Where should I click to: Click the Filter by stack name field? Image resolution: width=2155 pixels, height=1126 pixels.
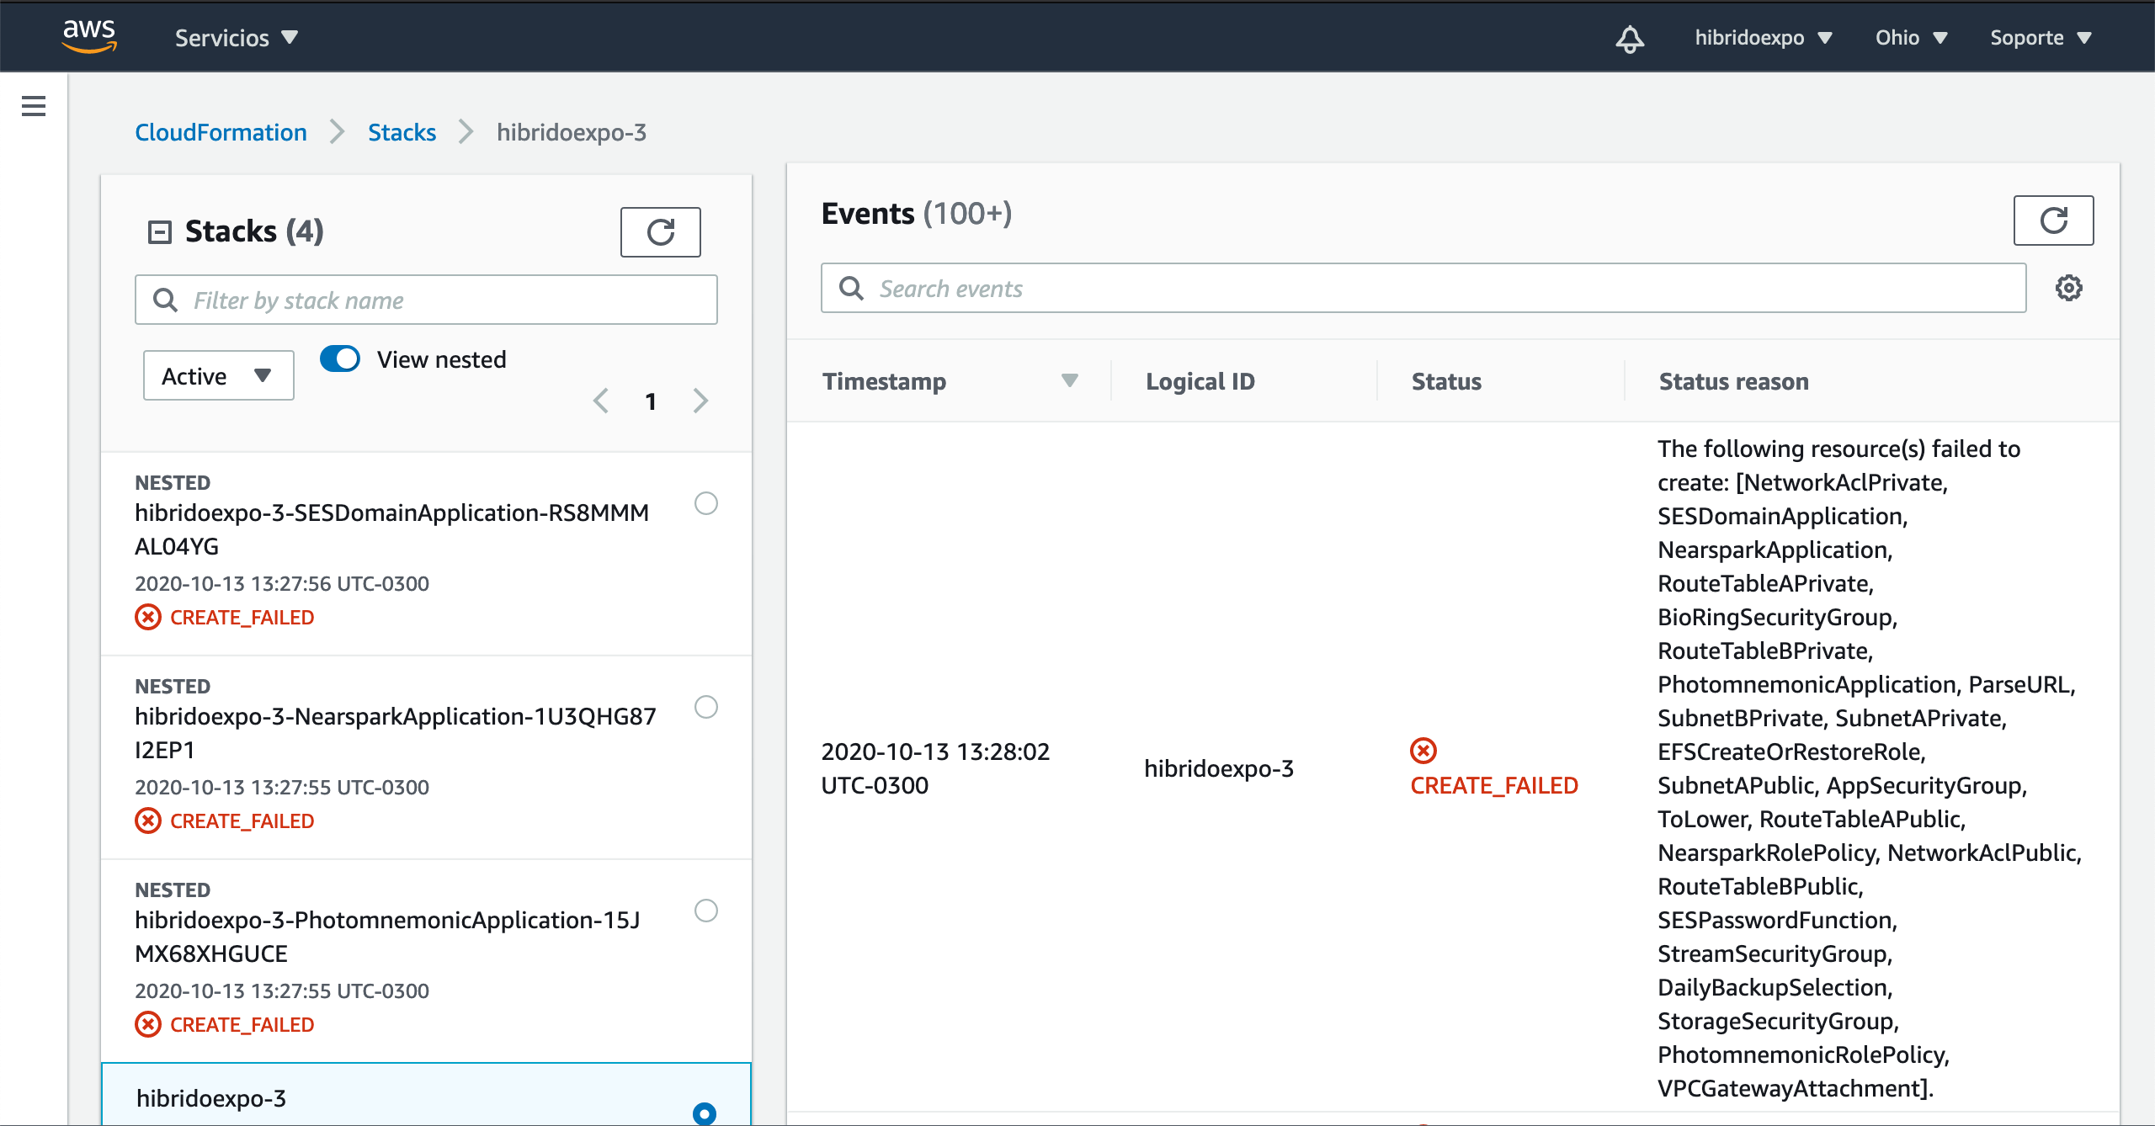pyautogui.click(x=426, y=300)
